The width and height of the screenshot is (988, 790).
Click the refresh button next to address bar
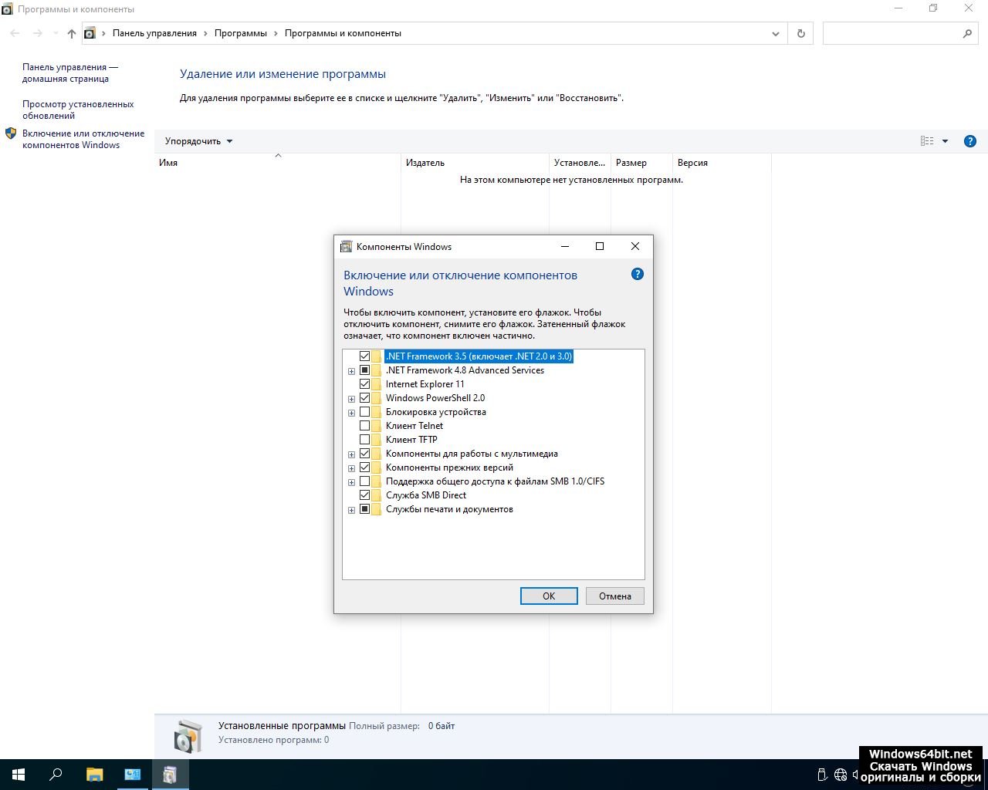800,33
